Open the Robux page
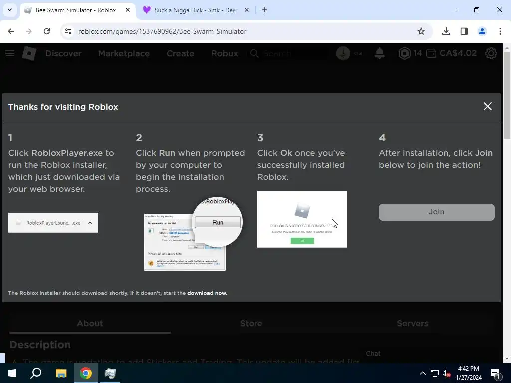 click(225, 53)
